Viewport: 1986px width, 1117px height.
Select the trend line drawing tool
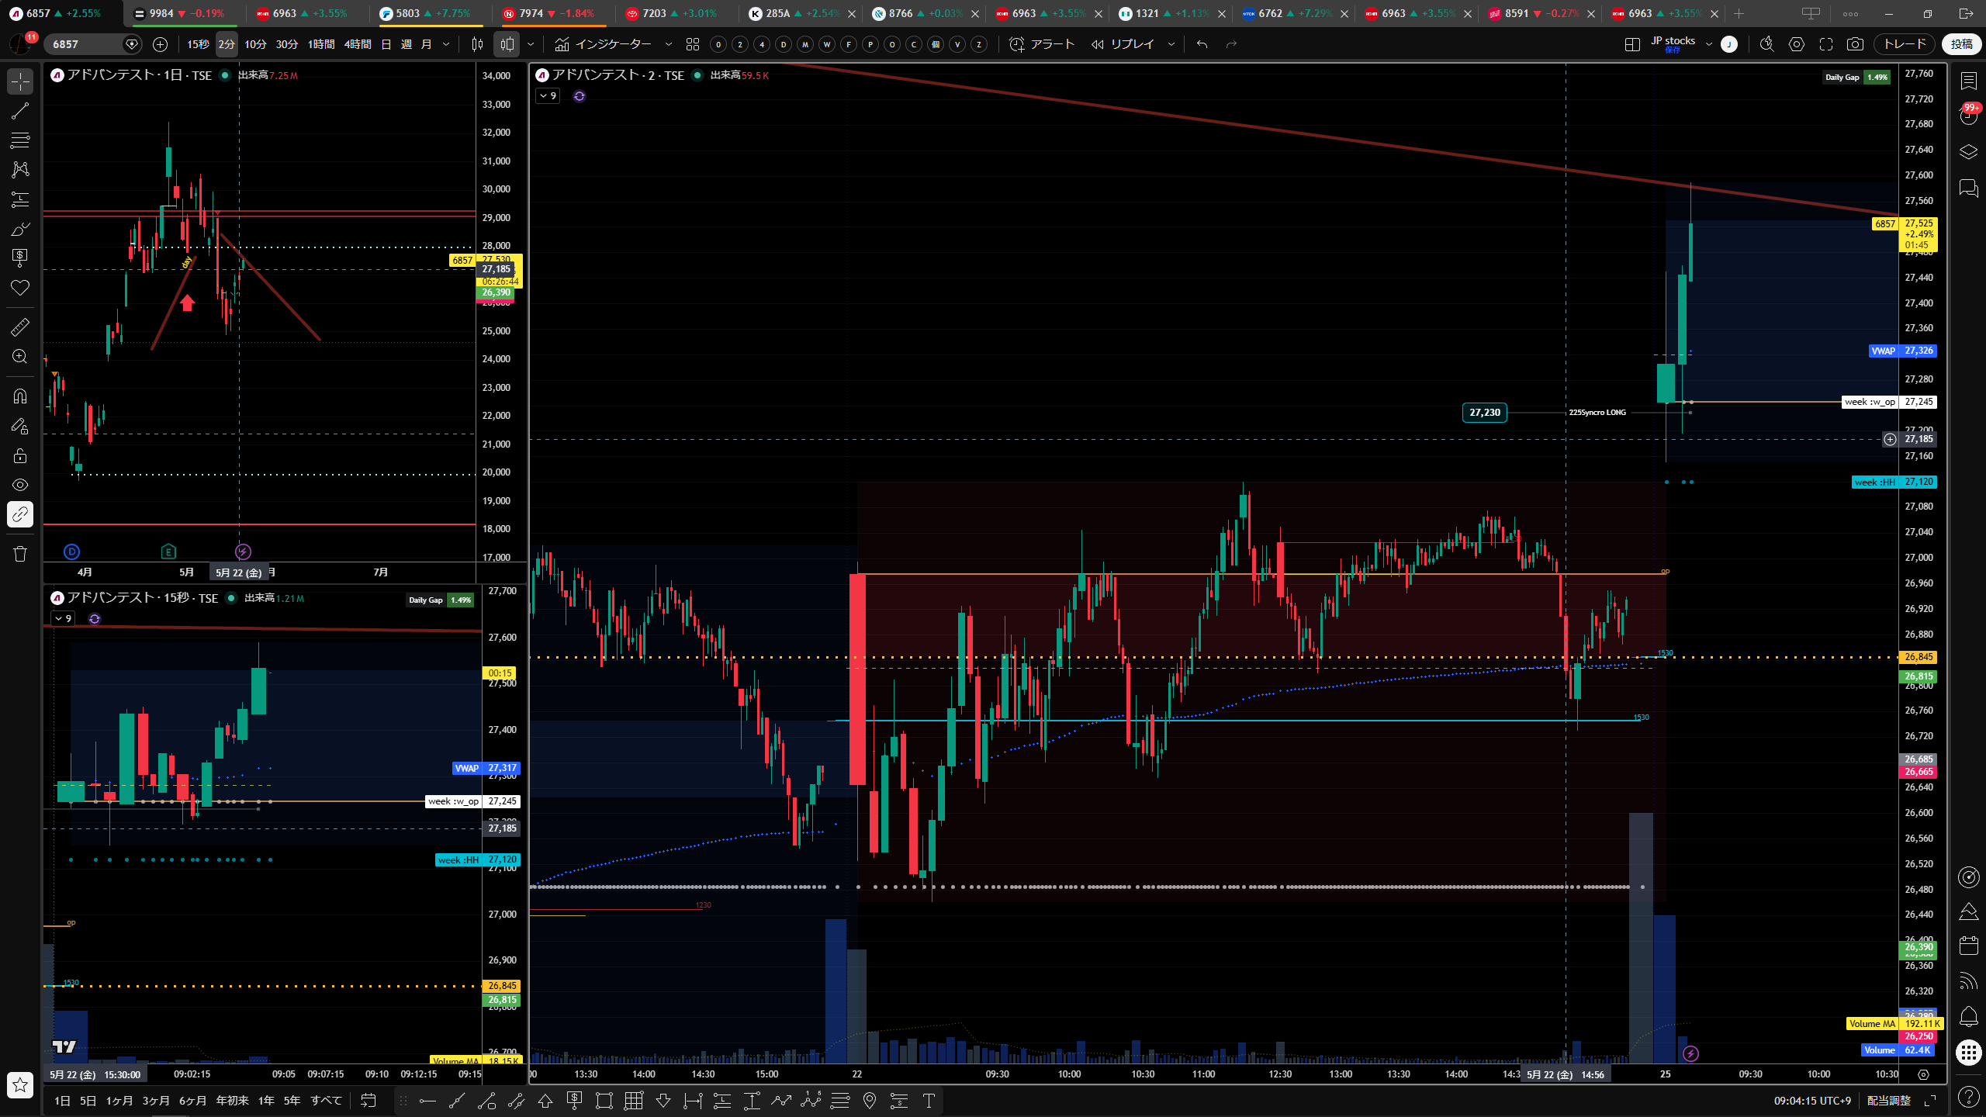20,111
